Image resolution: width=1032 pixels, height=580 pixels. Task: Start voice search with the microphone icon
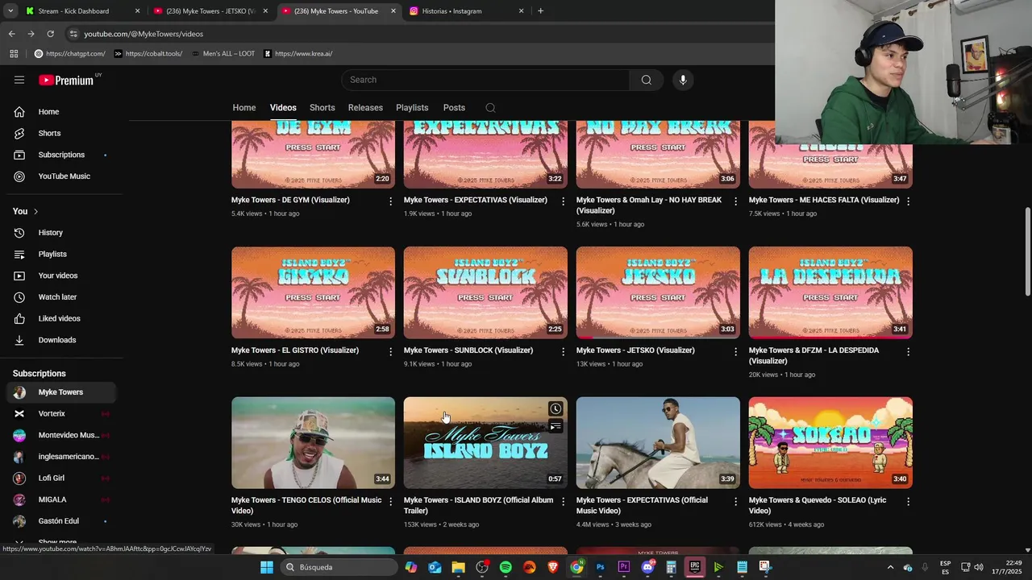coord(683,80)
